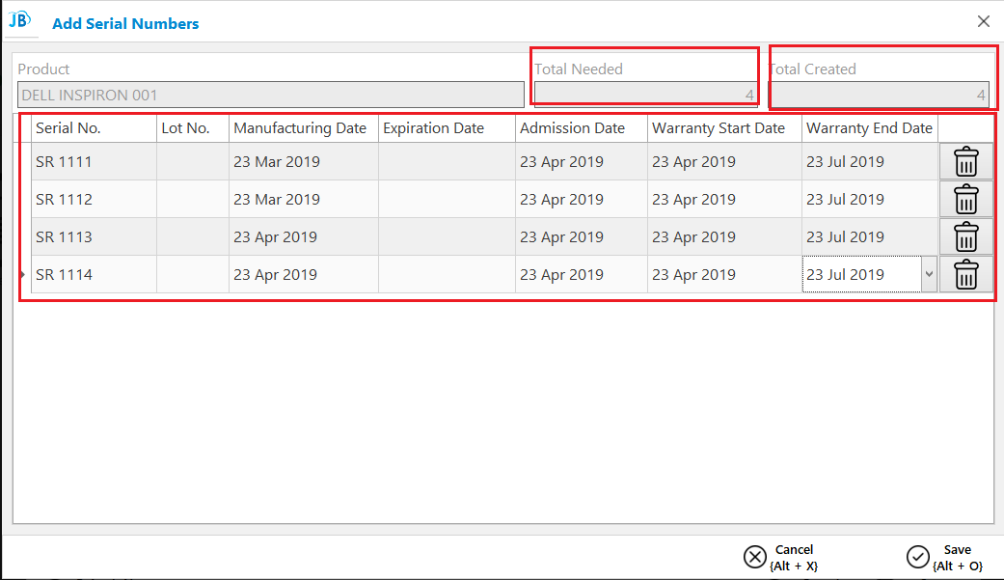Select row indicator arrow beside SR 1114

click(x=22, y=274)
